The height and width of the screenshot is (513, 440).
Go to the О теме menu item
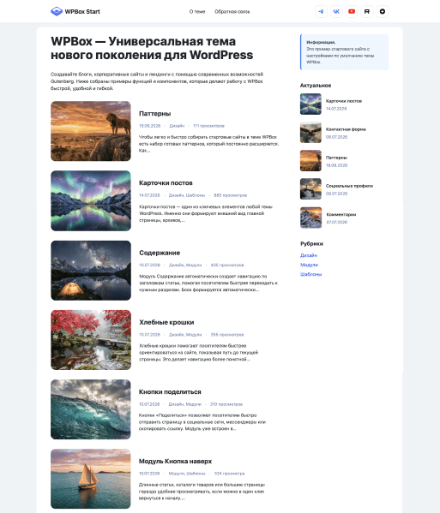(x=197, y=12)
